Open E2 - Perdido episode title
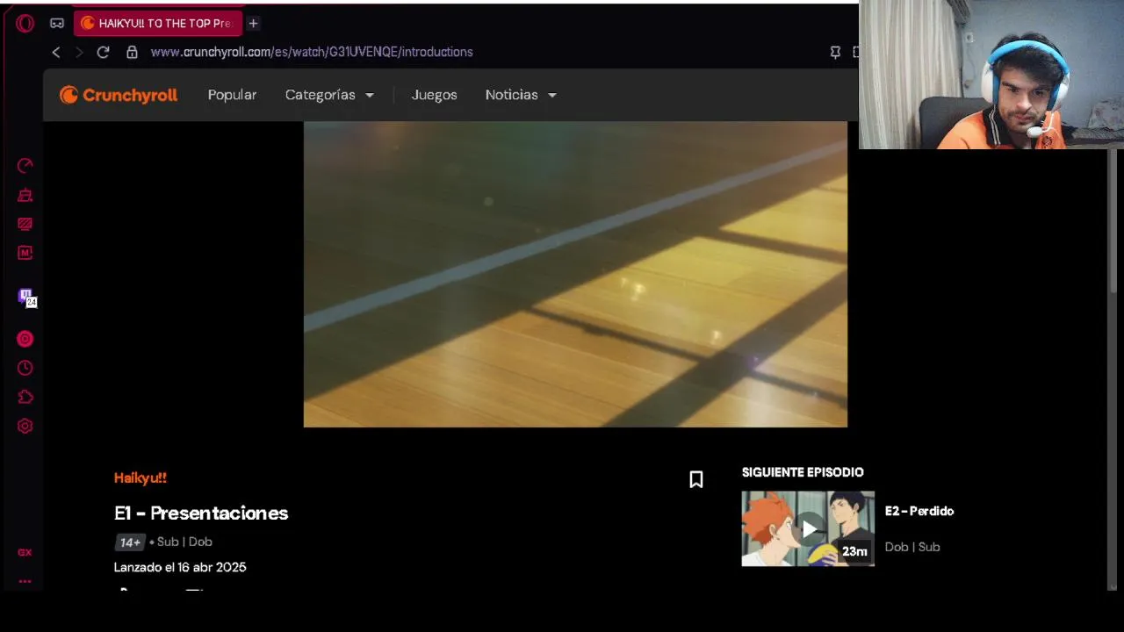The height and width of the screenshot is (632, 1124). click(x=919, y=511)
